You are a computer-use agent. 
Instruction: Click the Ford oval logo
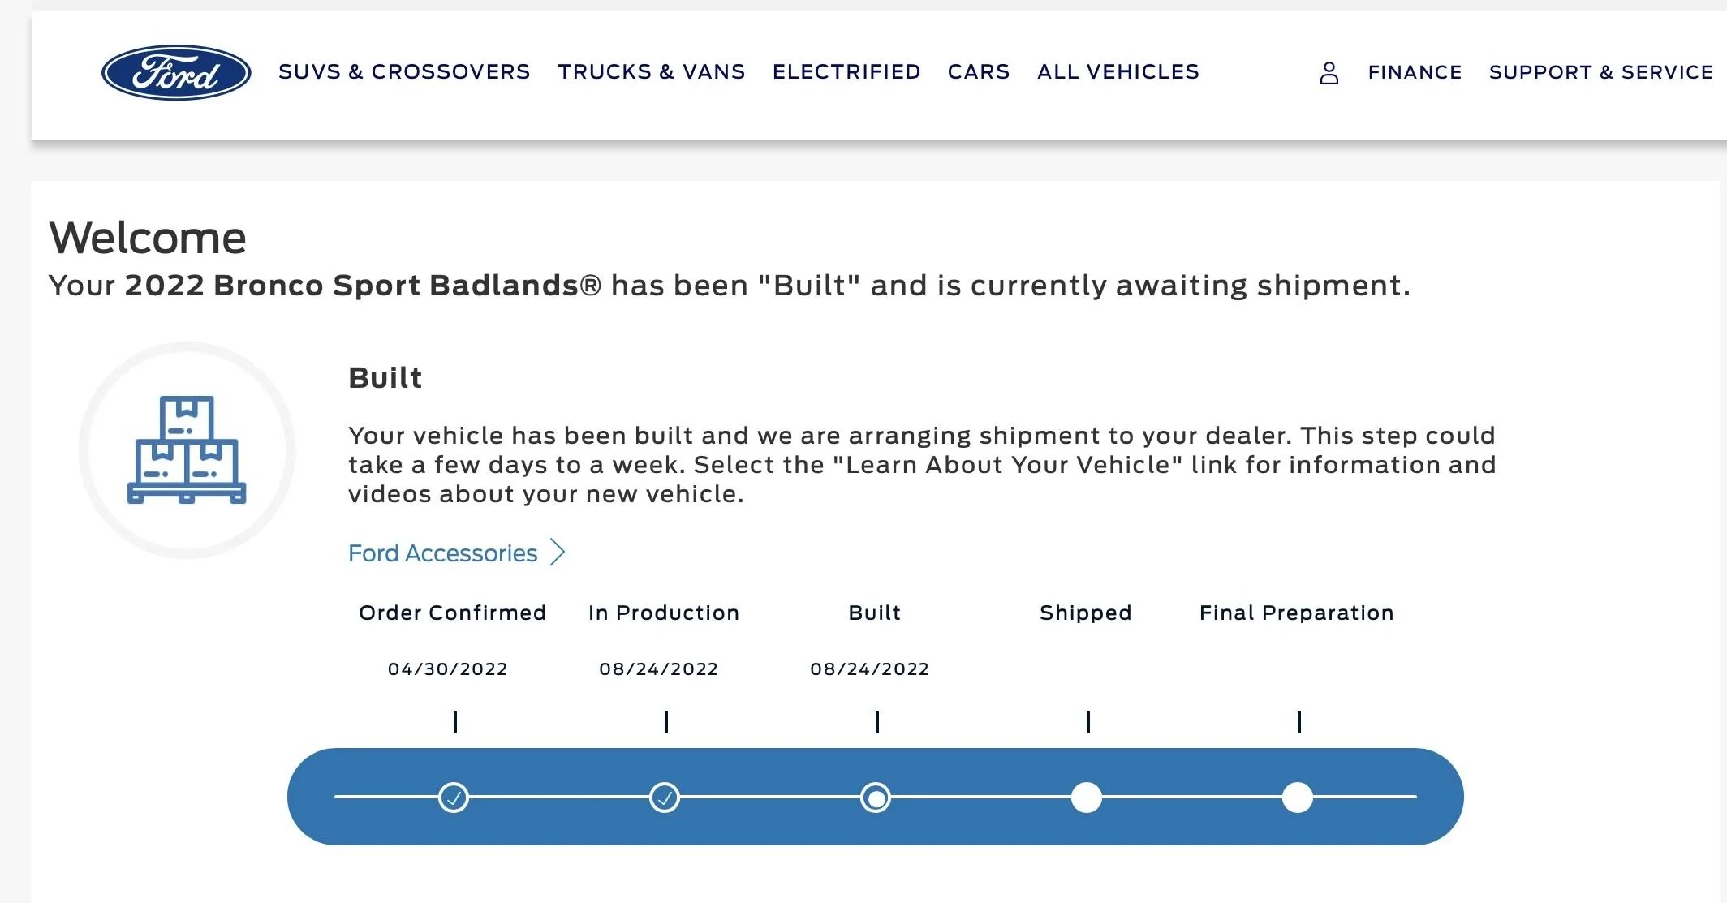tap(176, 72)
